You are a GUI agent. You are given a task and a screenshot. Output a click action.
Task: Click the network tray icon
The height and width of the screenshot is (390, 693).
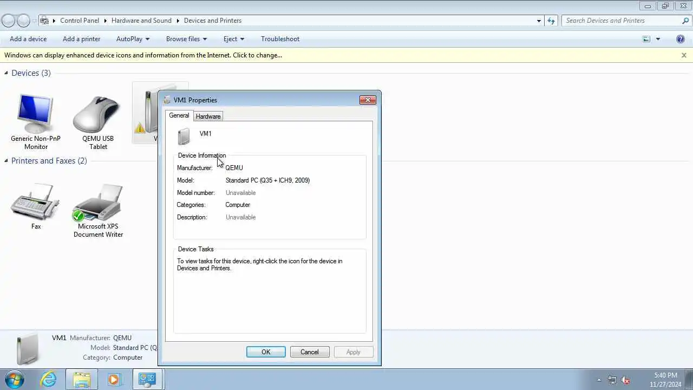pos(612,380)
